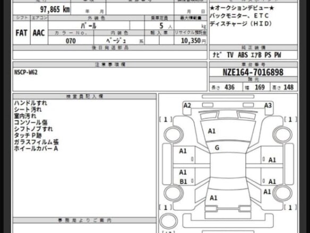Click the TV equipment label
310x233 pixels.
(230, 55)
